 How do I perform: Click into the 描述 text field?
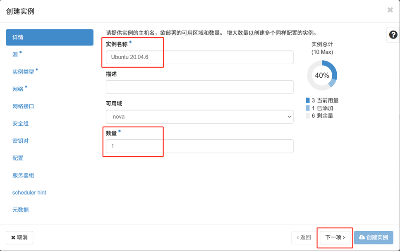tap(199, 87)
